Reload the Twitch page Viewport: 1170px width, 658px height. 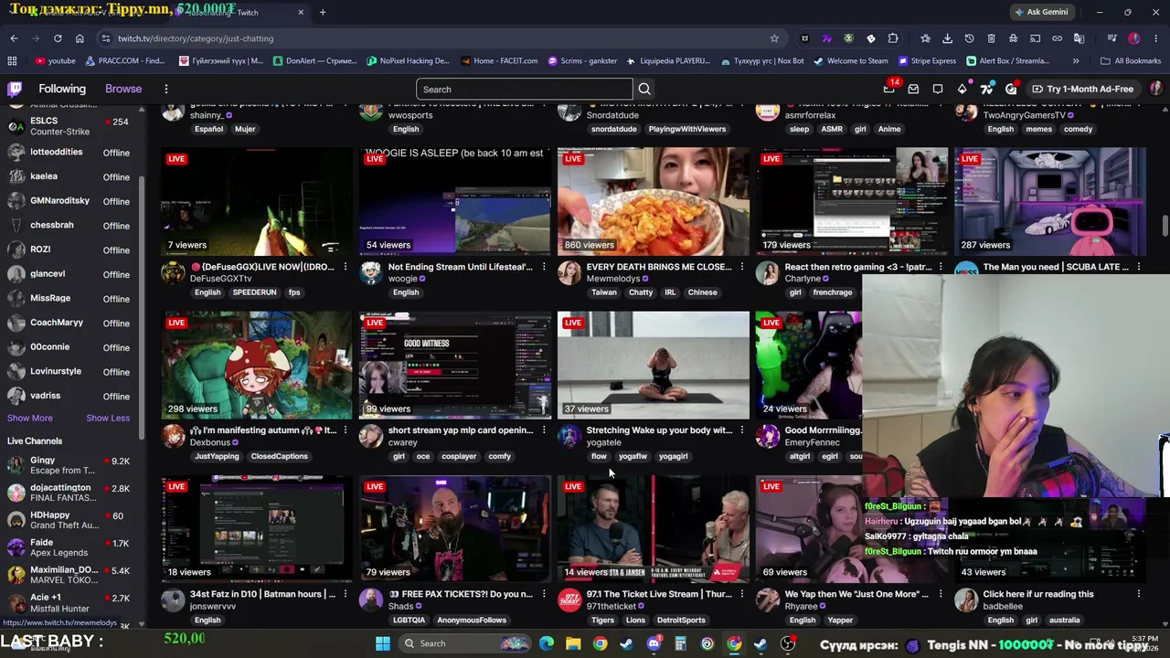(58, 38)
